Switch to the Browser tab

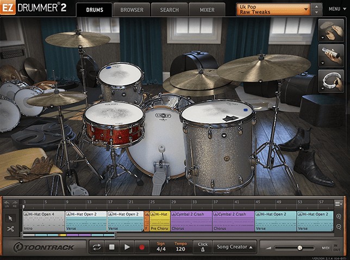click(x=132, y=10)
